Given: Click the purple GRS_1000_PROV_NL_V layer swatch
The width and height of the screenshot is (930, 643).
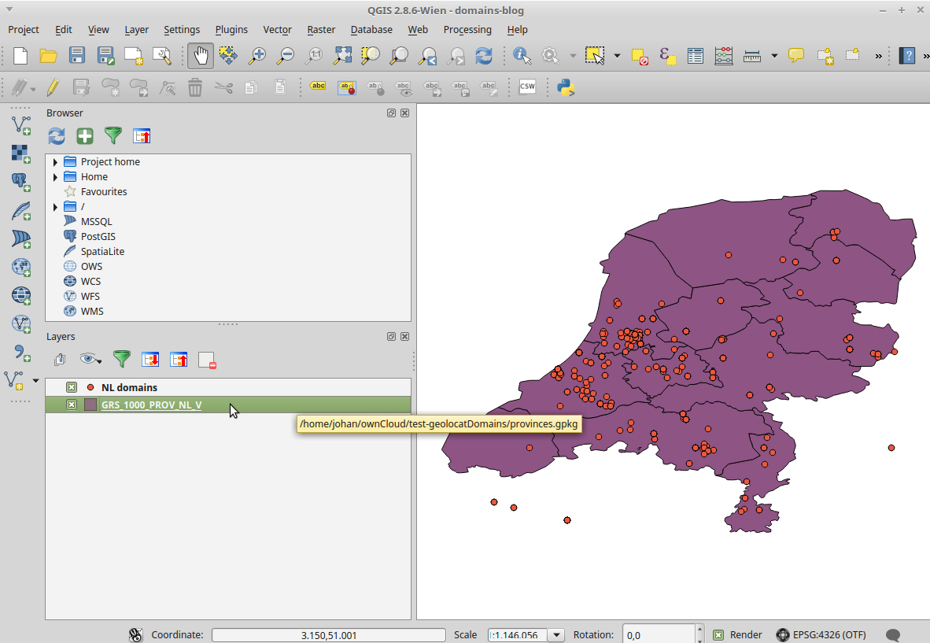Looking at the screenshot, I should [90, 405].
